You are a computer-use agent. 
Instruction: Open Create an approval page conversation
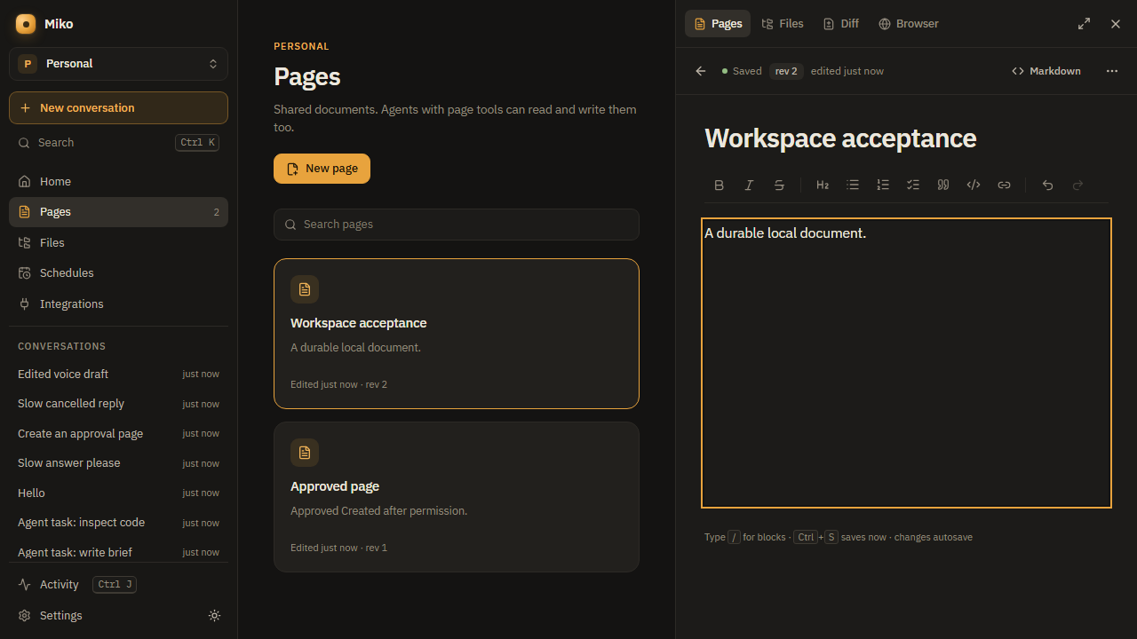coord(118,433)
